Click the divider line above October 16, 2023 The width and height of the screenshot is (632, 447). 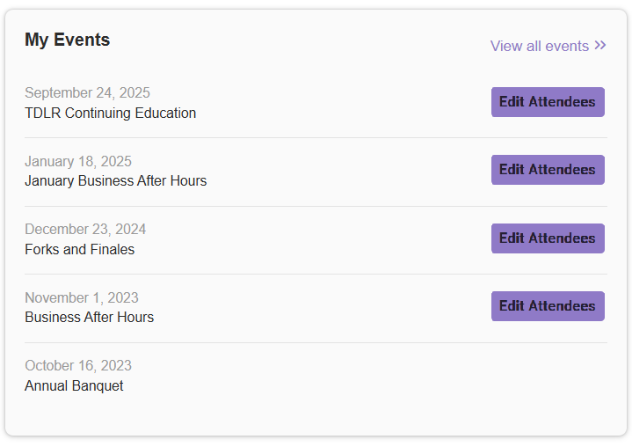point(316,342)
